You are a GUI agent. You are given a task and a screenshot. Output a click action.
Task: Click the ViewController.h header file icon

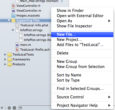point(13,6)
